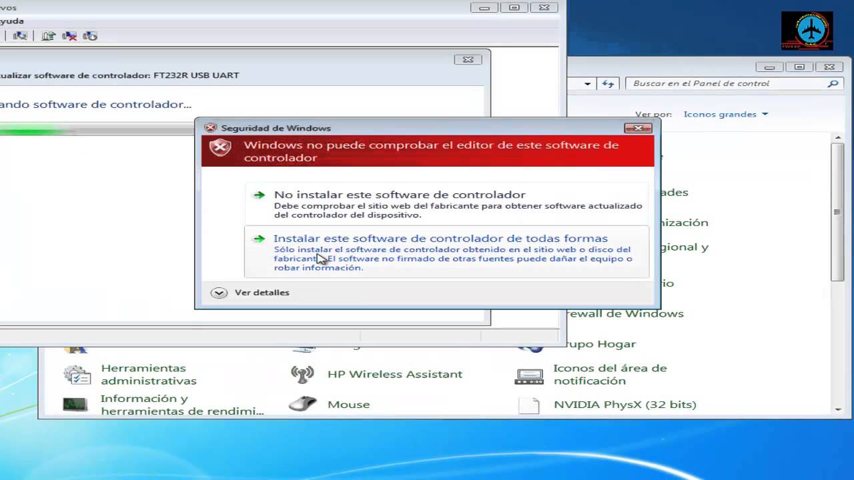Click the green driver installation progress bar
854x480 pixels.
pos(37,131)
